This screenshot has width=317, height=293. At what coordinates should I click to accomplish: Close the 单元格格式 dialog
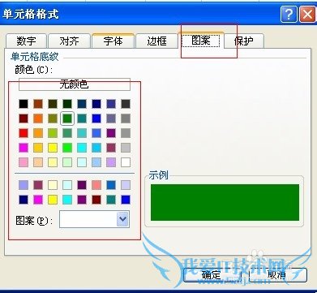click(x=307, y=14)
